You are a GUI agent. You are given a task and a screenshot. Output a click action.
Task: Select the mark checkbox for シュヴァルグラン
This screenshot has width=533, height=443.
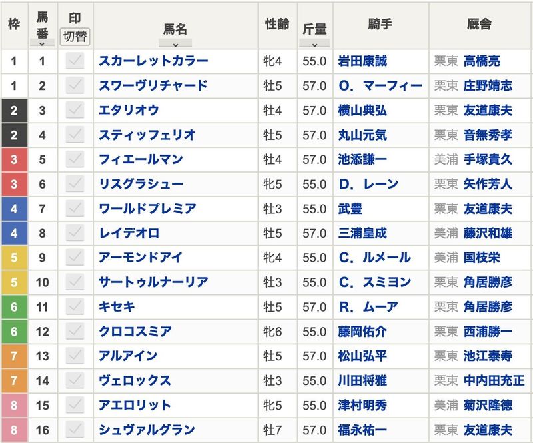pyautogui.click(x=75, y=430)
